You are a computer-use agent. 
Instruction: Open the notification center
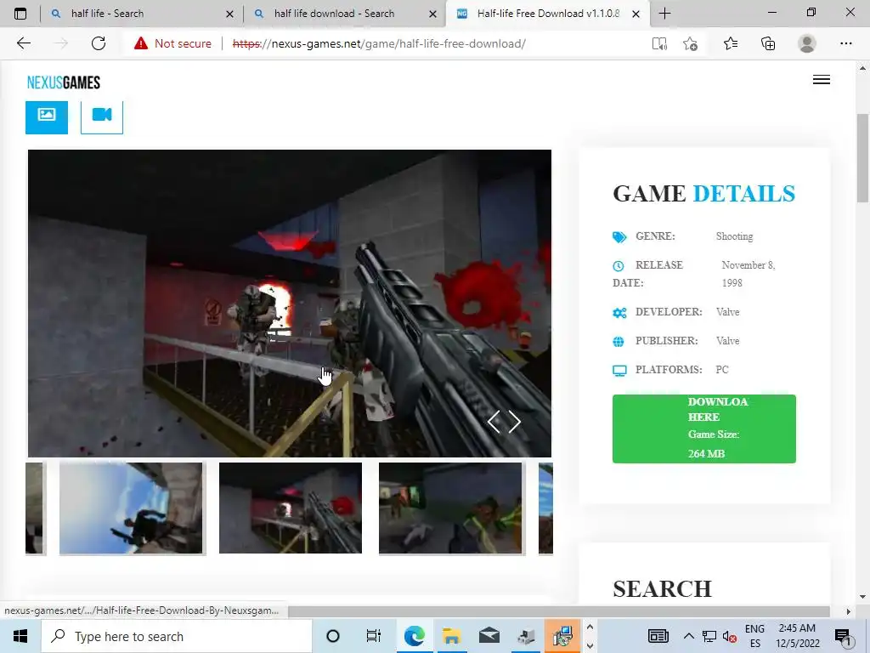(x=843, y=636)
